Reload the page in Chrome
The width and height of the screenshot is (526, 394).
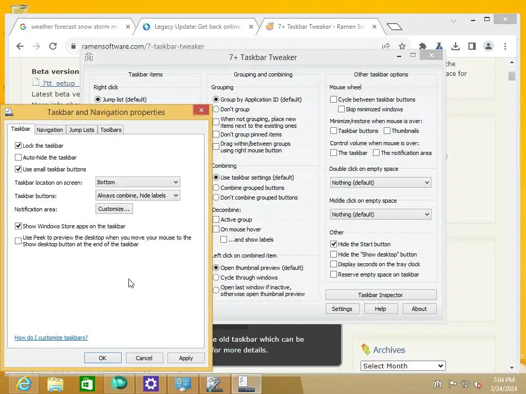point(53,46)
